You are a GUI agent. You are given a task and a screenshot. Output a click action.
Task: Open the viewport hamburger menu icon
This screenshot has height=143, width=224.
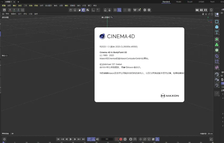tap(3, 14)
